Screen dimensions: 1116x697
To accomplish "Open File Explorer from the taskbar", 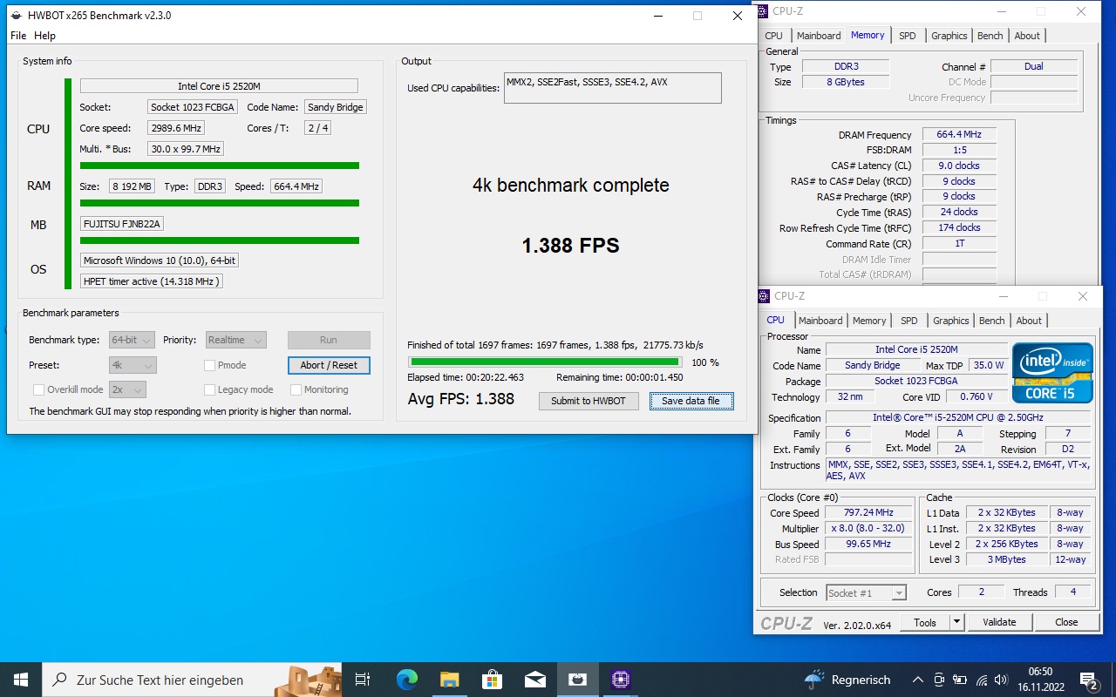I will pos(449,680).
